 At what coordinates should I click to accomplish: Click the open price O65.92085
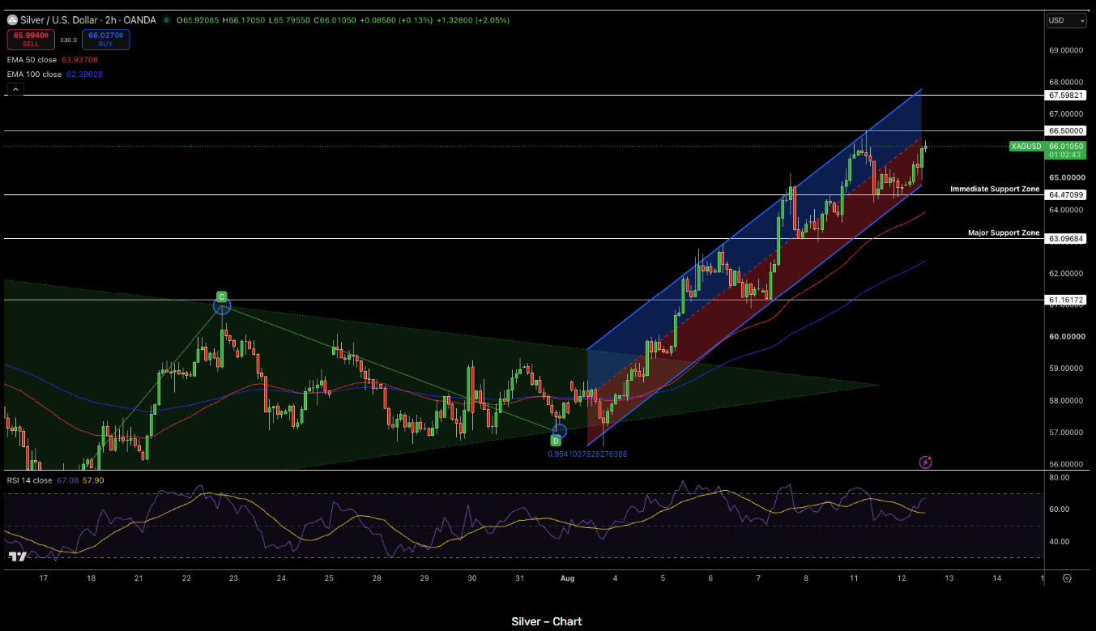[x=198, y=20]
